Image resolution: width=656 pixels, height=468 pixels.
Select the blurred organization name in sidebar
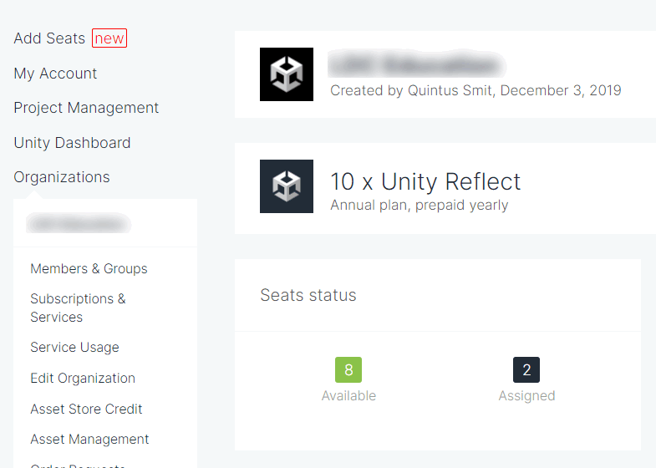click(79, 223)
